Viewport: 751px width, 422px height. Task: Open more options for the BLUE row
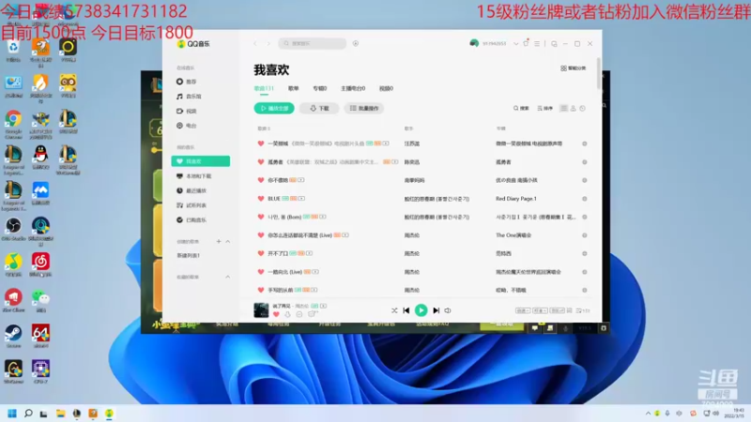click(x=584, y=199)
